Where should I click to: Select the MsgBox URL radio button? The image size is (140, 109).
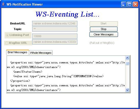click(x=7, y=43)
